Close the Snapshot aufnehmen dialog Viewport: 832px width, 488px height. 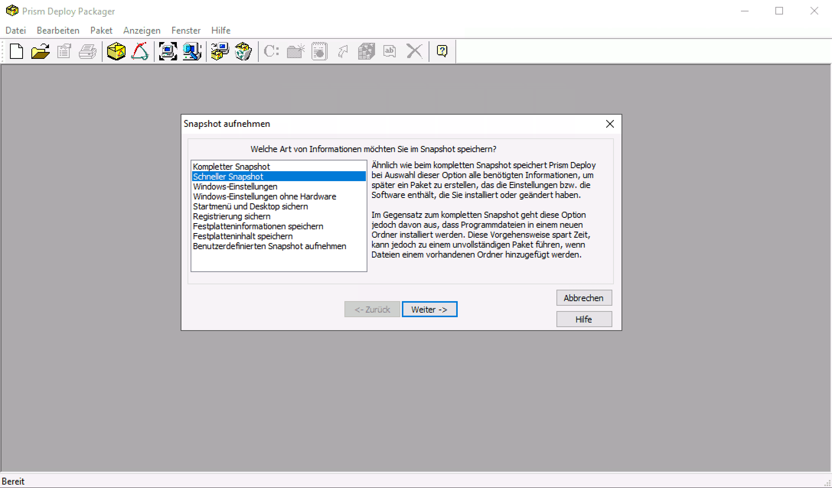point(610,124)
